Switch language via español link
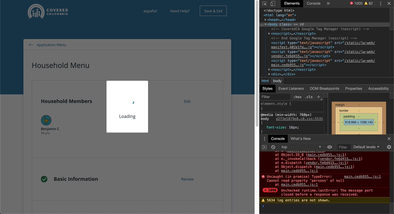Viewport: 394px width, 214px height. 150,11
